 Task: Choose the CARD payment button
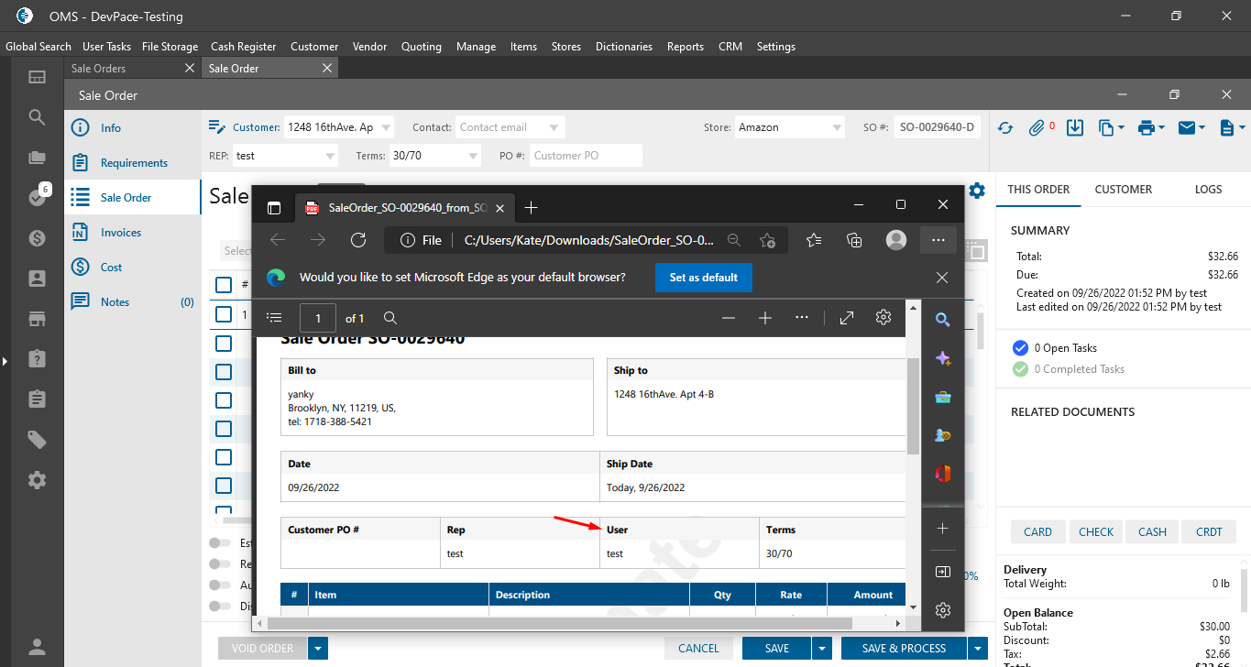[x=1037, y=531]
